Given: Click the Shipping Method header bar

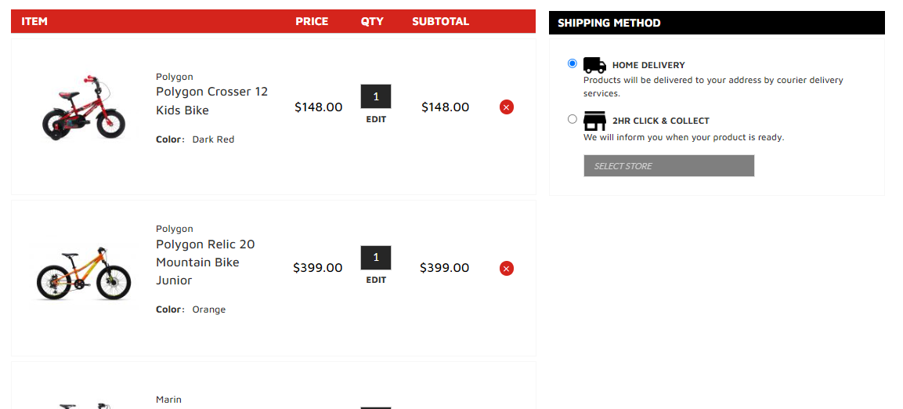Looking at the screenshot, I should coord(717,23).
